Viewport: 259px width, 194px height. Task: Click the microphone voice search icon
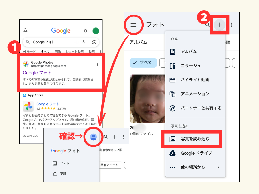click(84, 42)
